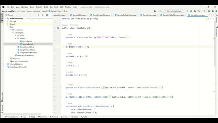Image resolution: width=218 pixels, height=123 pixels.
Task: Start debugging with the Debug bug icon
Action: (x=191, y=11)
